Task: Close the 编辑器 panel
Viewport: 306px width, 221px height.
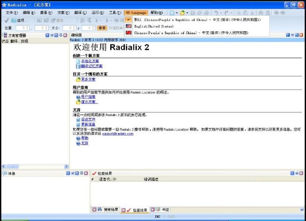Action: [x=301, y=35]
